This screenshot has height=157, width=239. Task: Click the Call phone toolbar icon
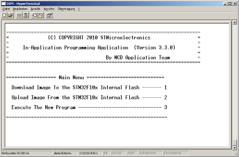(19, 15)
